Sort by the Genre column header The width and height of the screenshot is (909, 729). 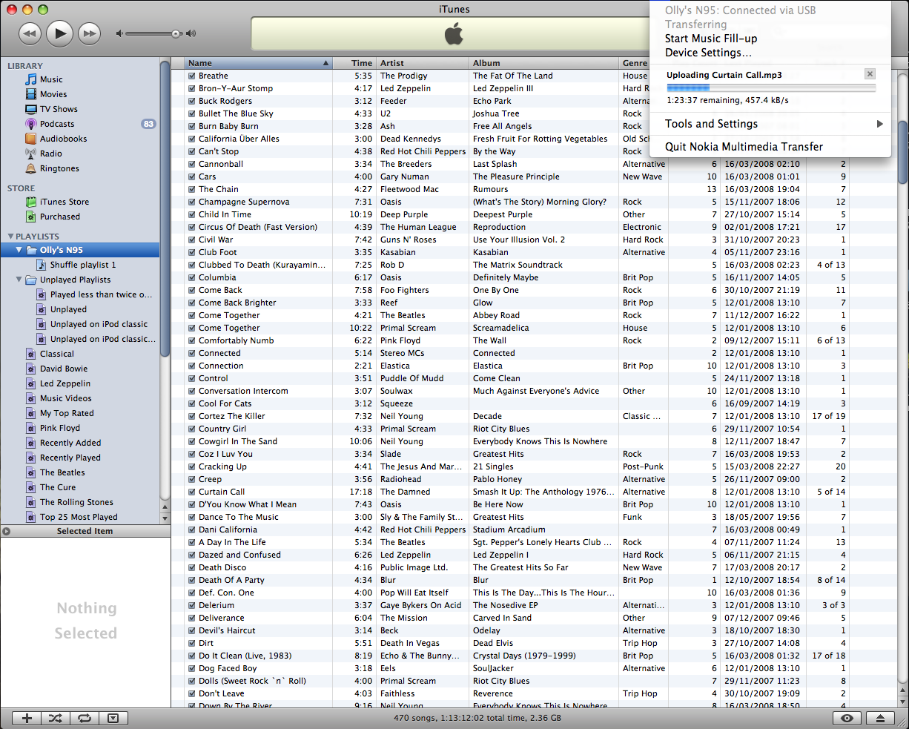coord(635,63)
